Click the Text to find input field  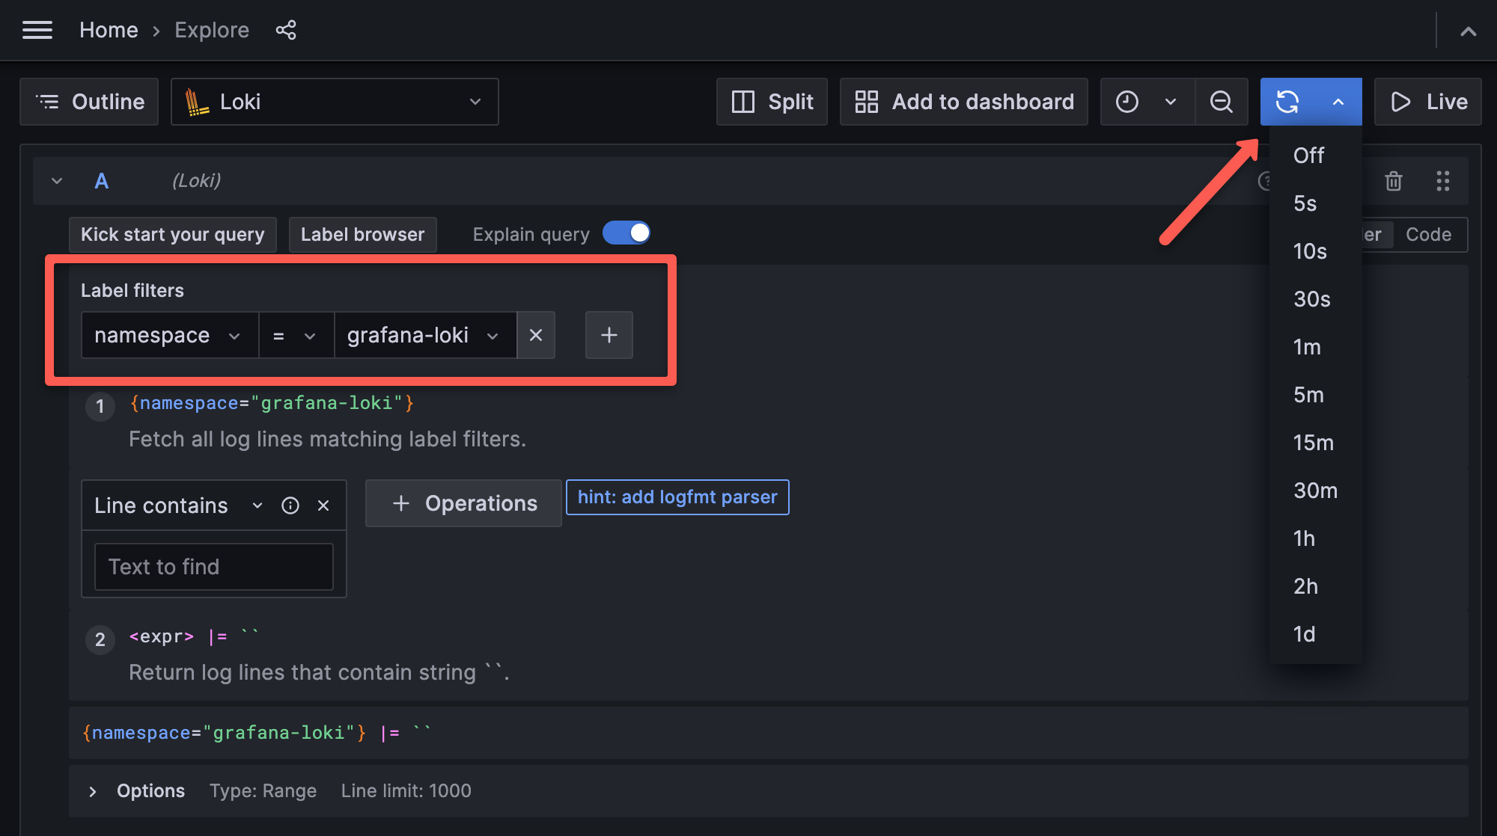pyautogui.click(x=213, y=566)
